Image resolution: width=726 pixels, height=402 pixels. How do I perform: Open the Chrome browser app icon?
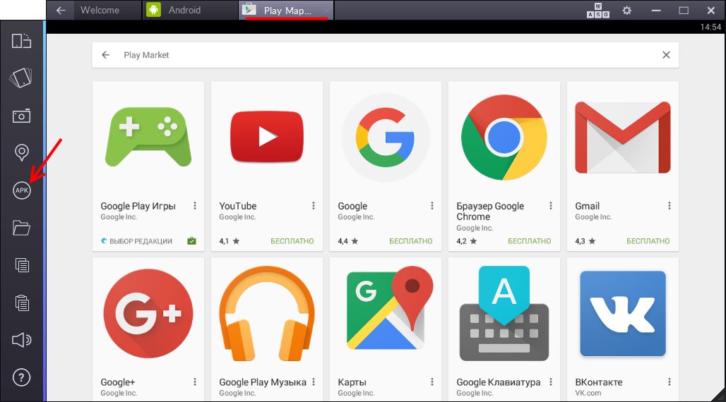504,138
